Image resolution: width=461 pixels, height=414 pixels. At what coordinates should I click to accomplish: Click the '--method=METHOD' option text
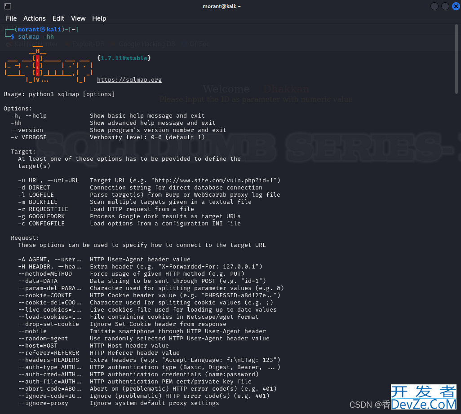click(x=45, y=274)
